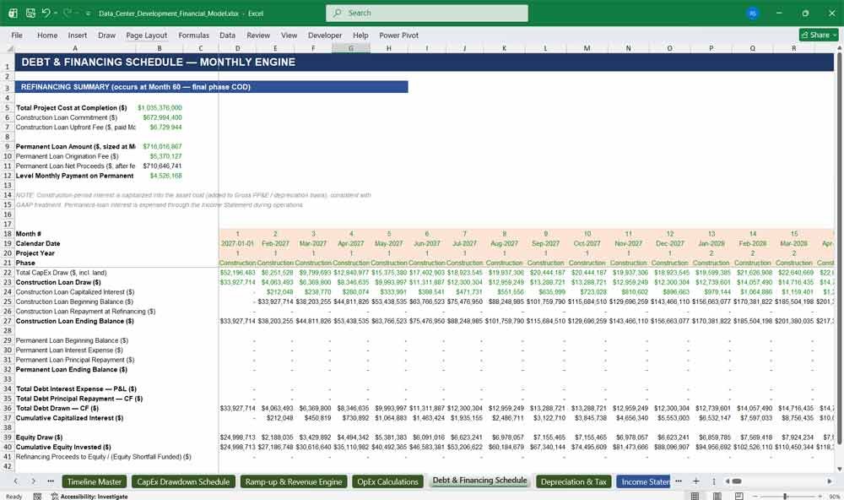Click the right ellipsis for more sheets

(679, 481)
